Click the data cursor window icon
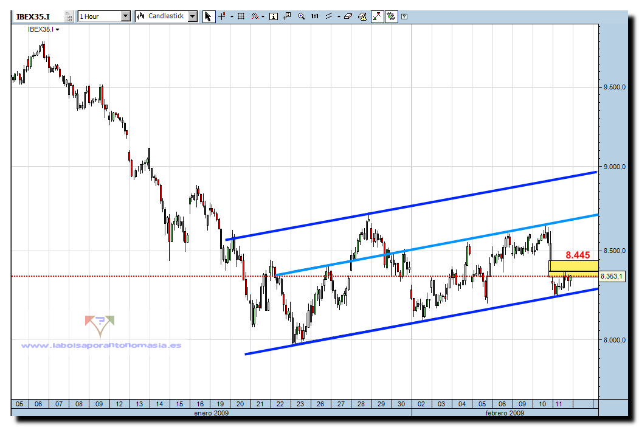Viewport: 639px width, 427px height. [286, 16]
